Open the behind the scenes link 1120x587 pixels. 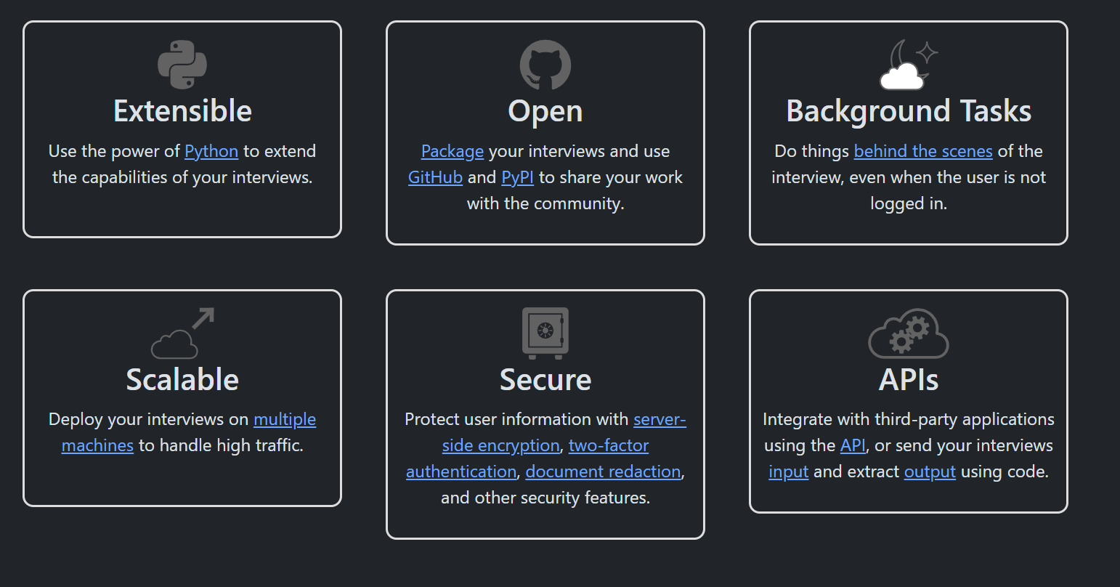pos(922,151)
